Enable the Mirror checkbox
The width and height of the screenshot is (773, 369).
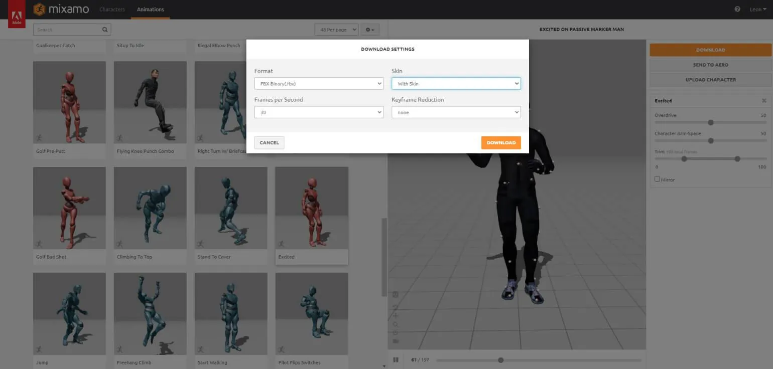point(658,179)
